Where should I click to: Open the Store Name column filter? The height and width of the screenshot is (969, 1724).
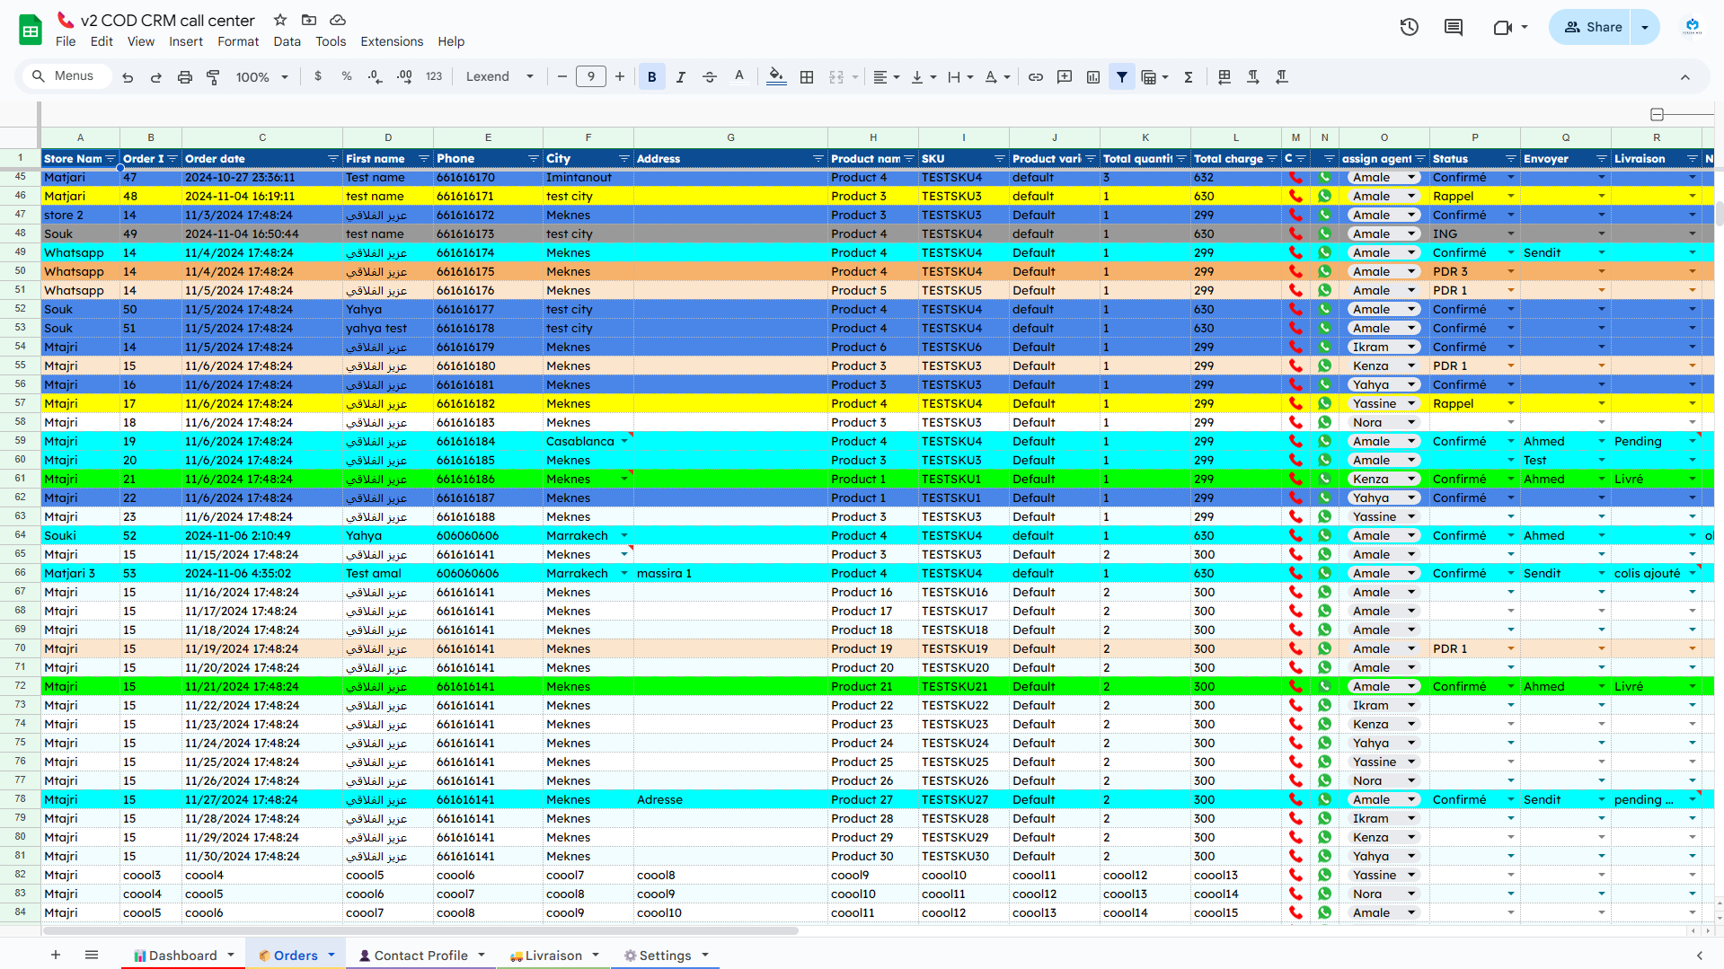[x=111, y=159]
